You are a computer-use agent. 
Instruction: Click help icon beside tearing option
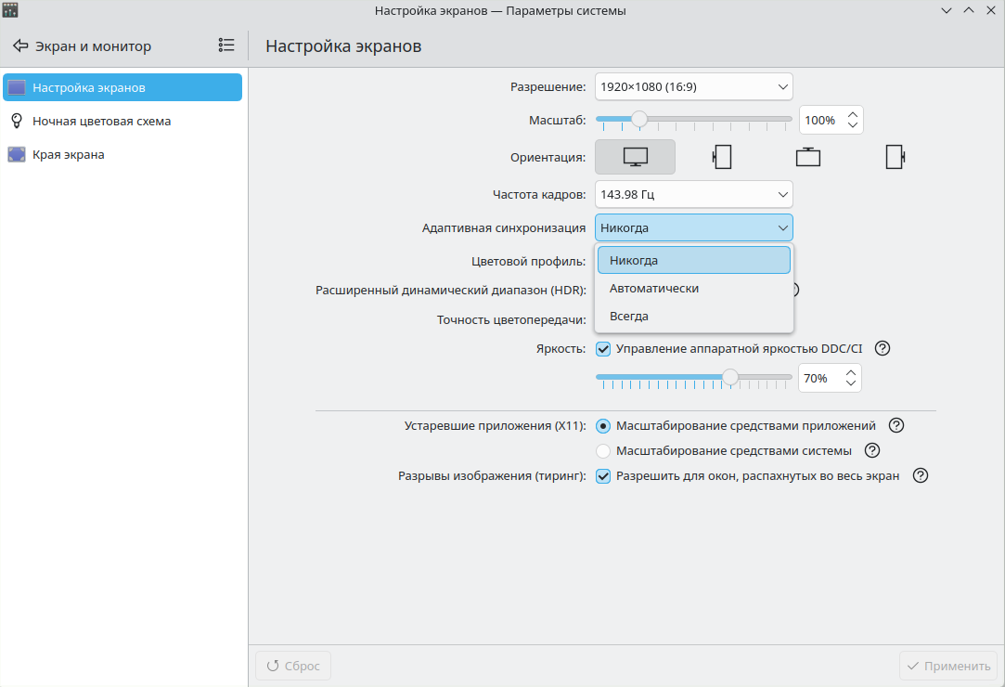tap(920, 475)
